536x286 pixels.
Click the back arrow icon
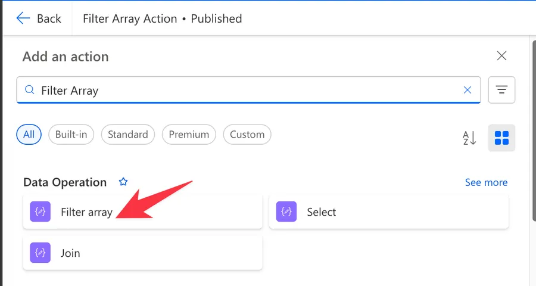point(23,18)
